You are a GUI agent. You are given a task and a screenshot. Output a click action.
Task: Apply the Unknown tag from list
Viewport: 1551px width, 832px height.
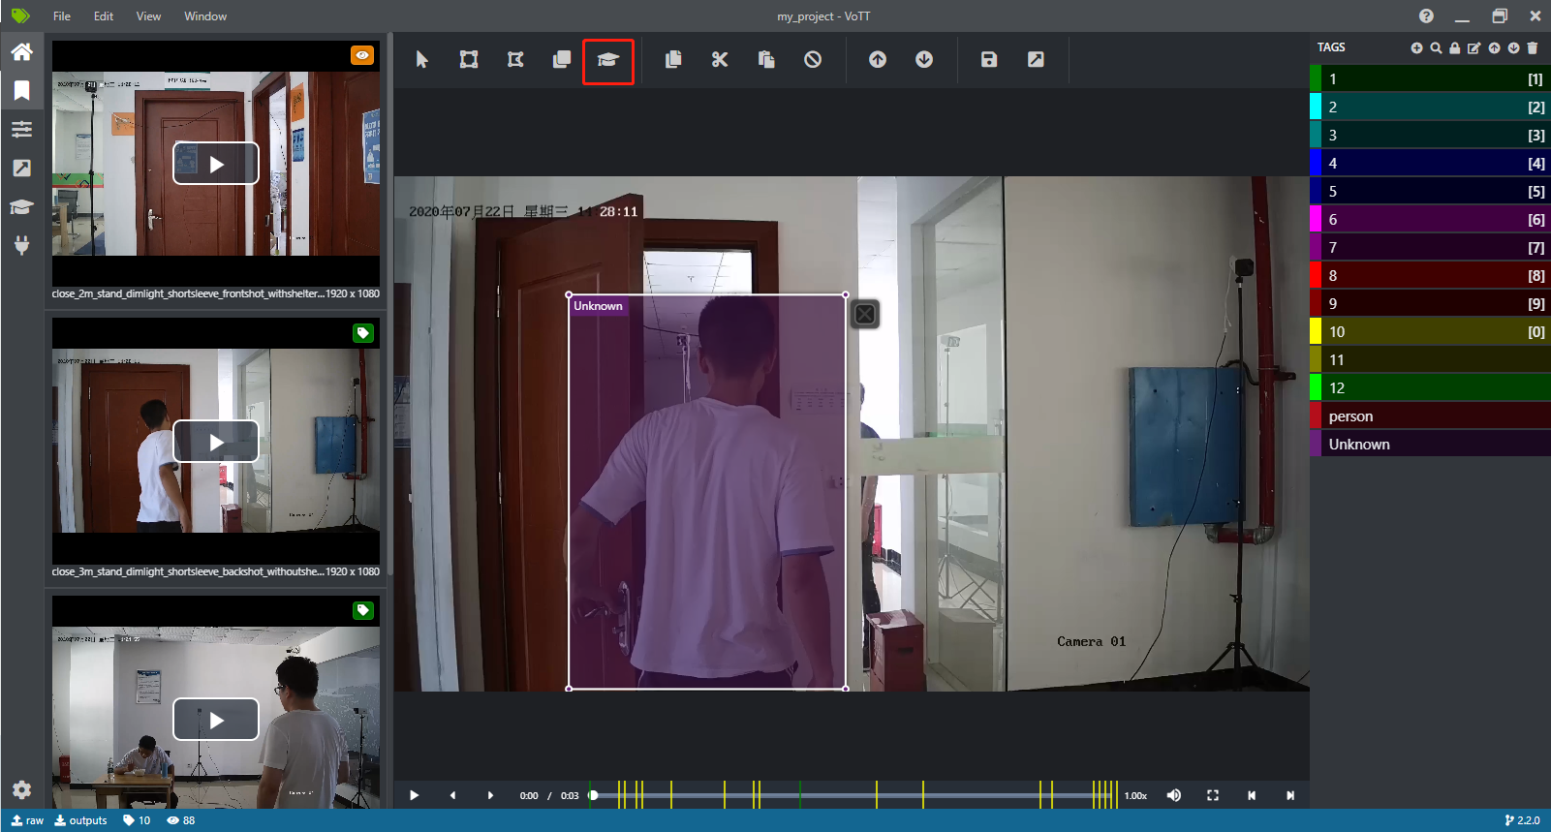coord(1430,445)
